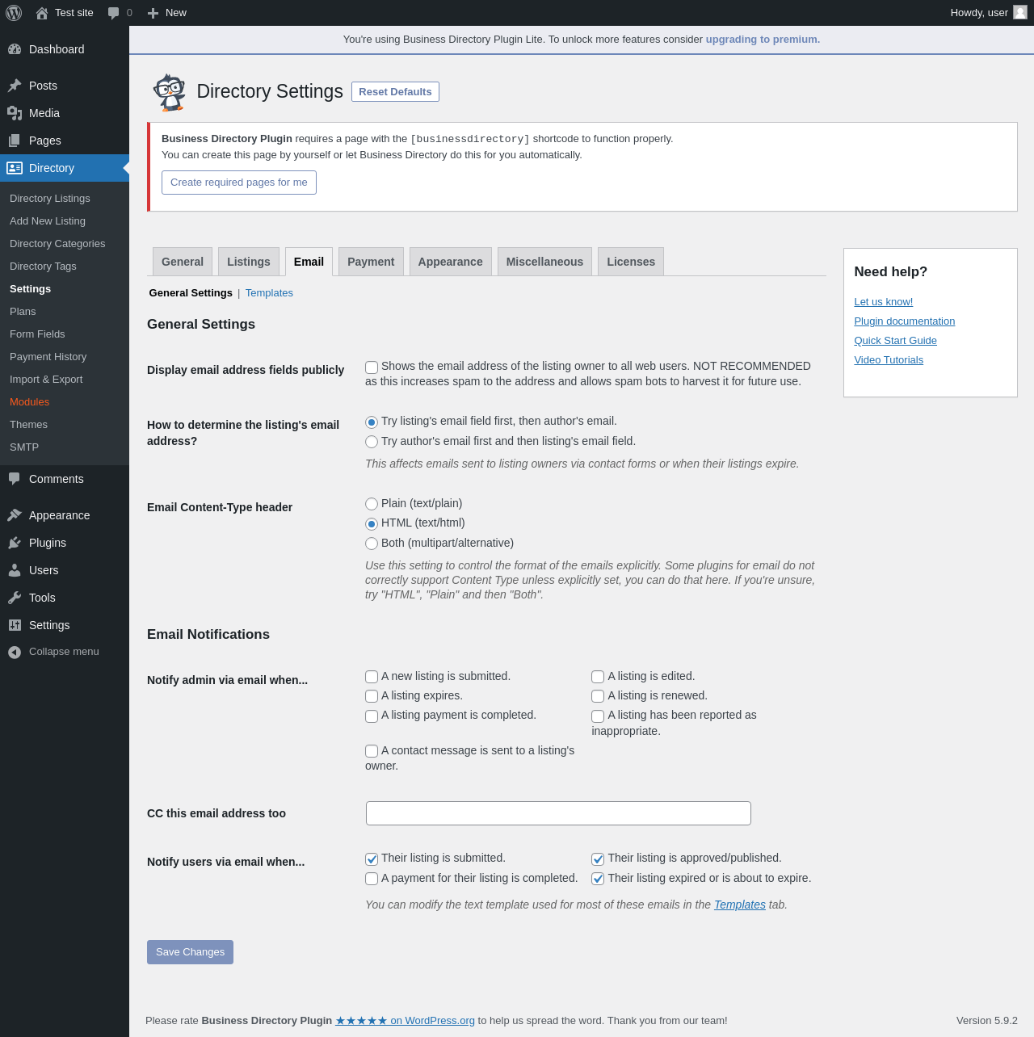Click the Dashboard gauge icon

[x=15, y=49]
